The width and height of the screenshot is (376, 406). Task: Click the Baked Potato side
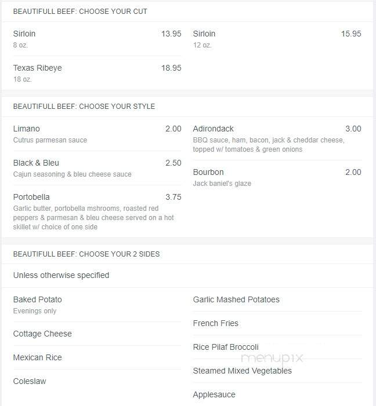pyautogui.click(x=97, y=305)
